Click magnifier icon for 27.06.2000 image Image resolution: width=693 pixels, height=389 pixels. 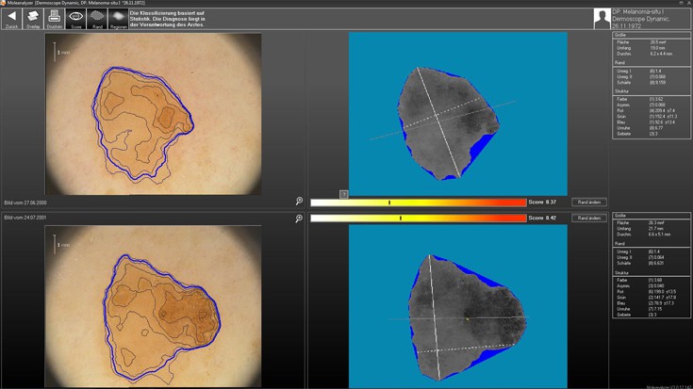(x=299, y=202)
